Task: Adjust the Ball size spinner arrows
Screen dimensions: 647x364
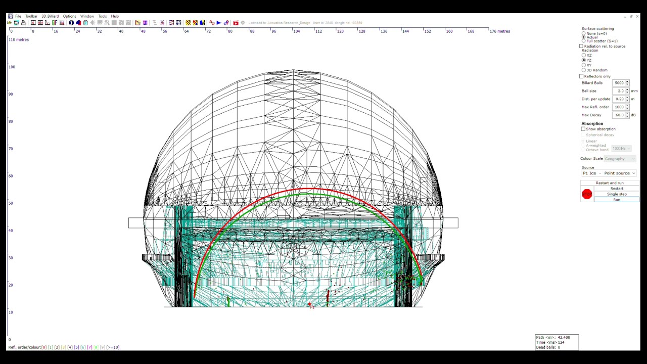Action: (x=627, y=91)
